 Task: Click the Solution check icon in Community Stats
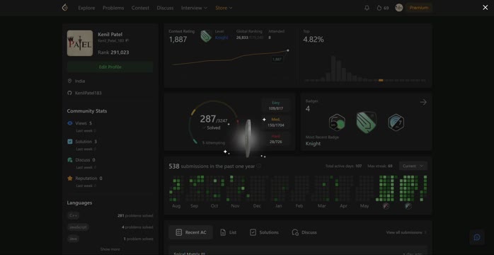click(70, 142)
